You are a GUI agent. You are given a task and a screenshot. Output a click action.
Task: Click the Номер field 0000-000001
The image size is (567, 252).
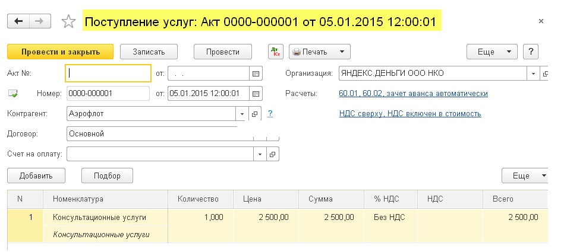click(108, 93)
